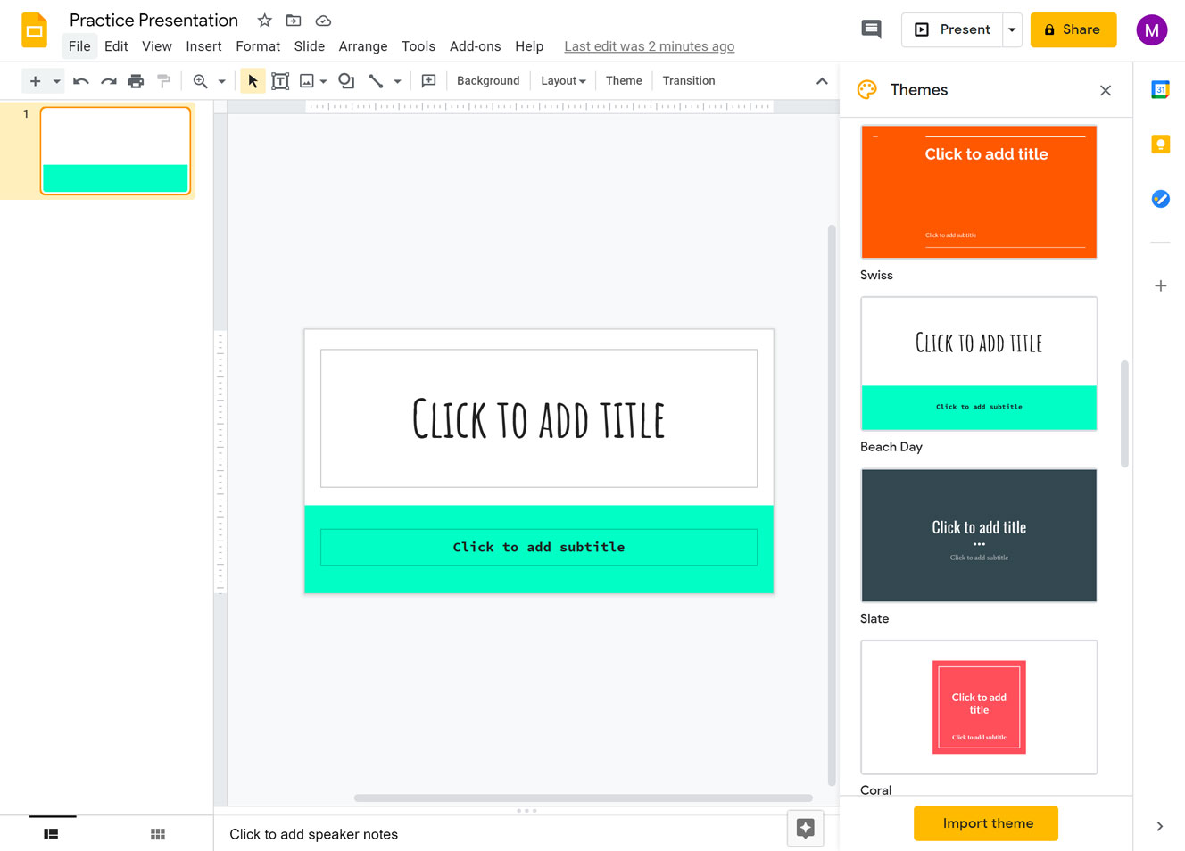Screen dimensions: 1185x851
Task: Open the comment history icon
Action: 871,29
